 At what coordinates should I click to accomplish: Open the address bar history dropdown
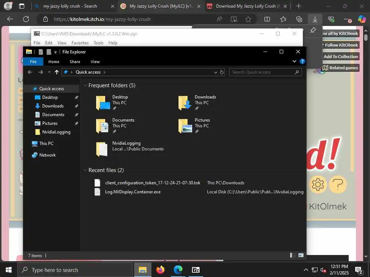[x=215, y=72]
